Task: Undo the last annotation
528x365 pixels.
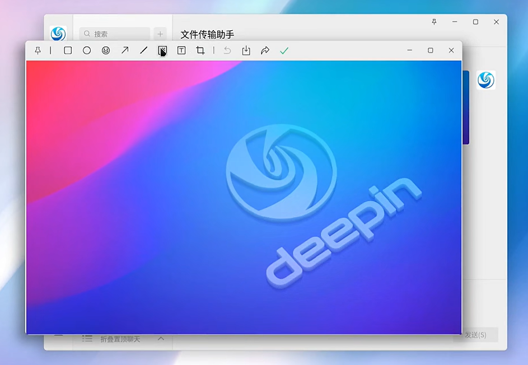Action: (227, 50)
